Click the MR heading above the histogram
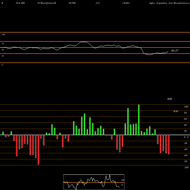Image resolution: width=190 pixels, height=190 pixels. (x=169, y=99)
